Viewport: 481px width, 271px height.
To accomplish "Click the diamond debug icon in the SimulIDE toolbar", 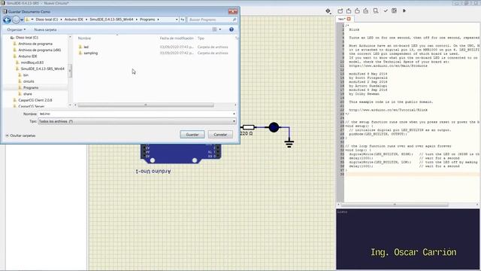I will click(x=328, y=11).
